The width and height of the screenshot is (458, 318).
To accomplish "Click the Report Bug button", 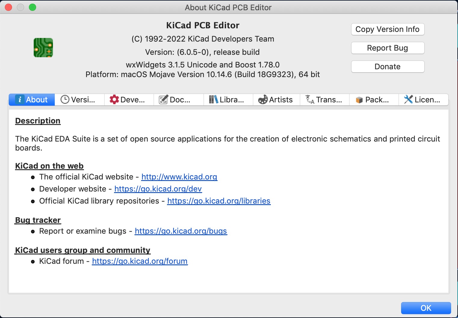I will (388, 48).
